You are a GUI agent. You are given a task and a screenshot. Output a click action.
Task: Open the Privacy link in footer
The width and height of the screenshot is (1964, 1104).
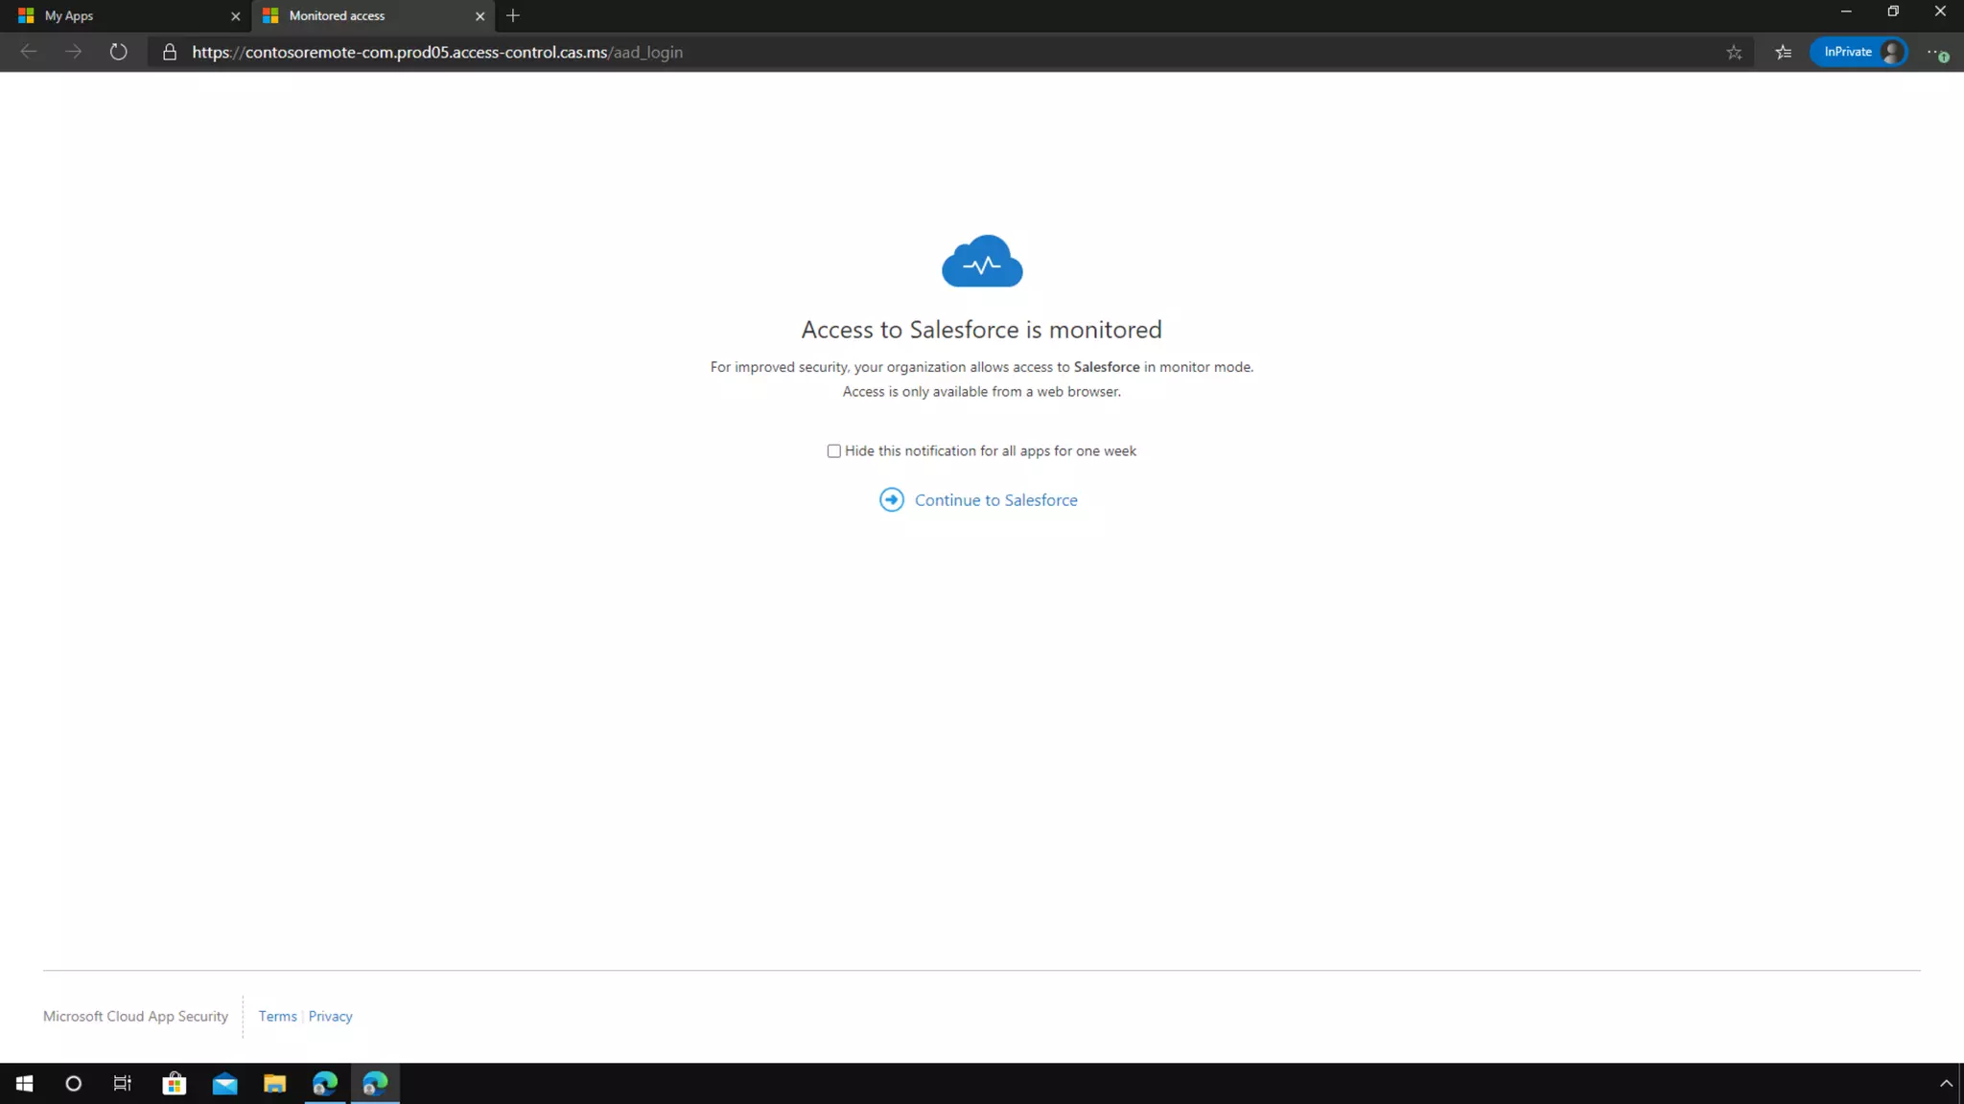[330, 1016]
